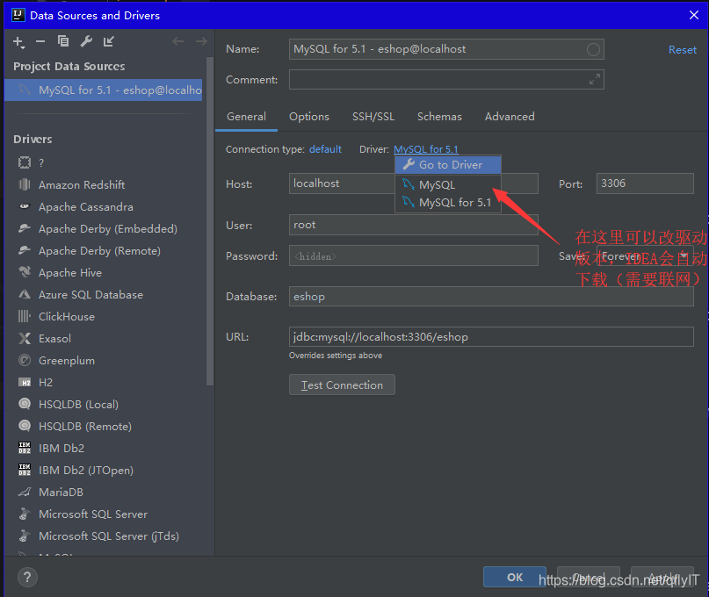Click the Apache Derby (Remote) icon
709x597 pixels.
(25, 250)
